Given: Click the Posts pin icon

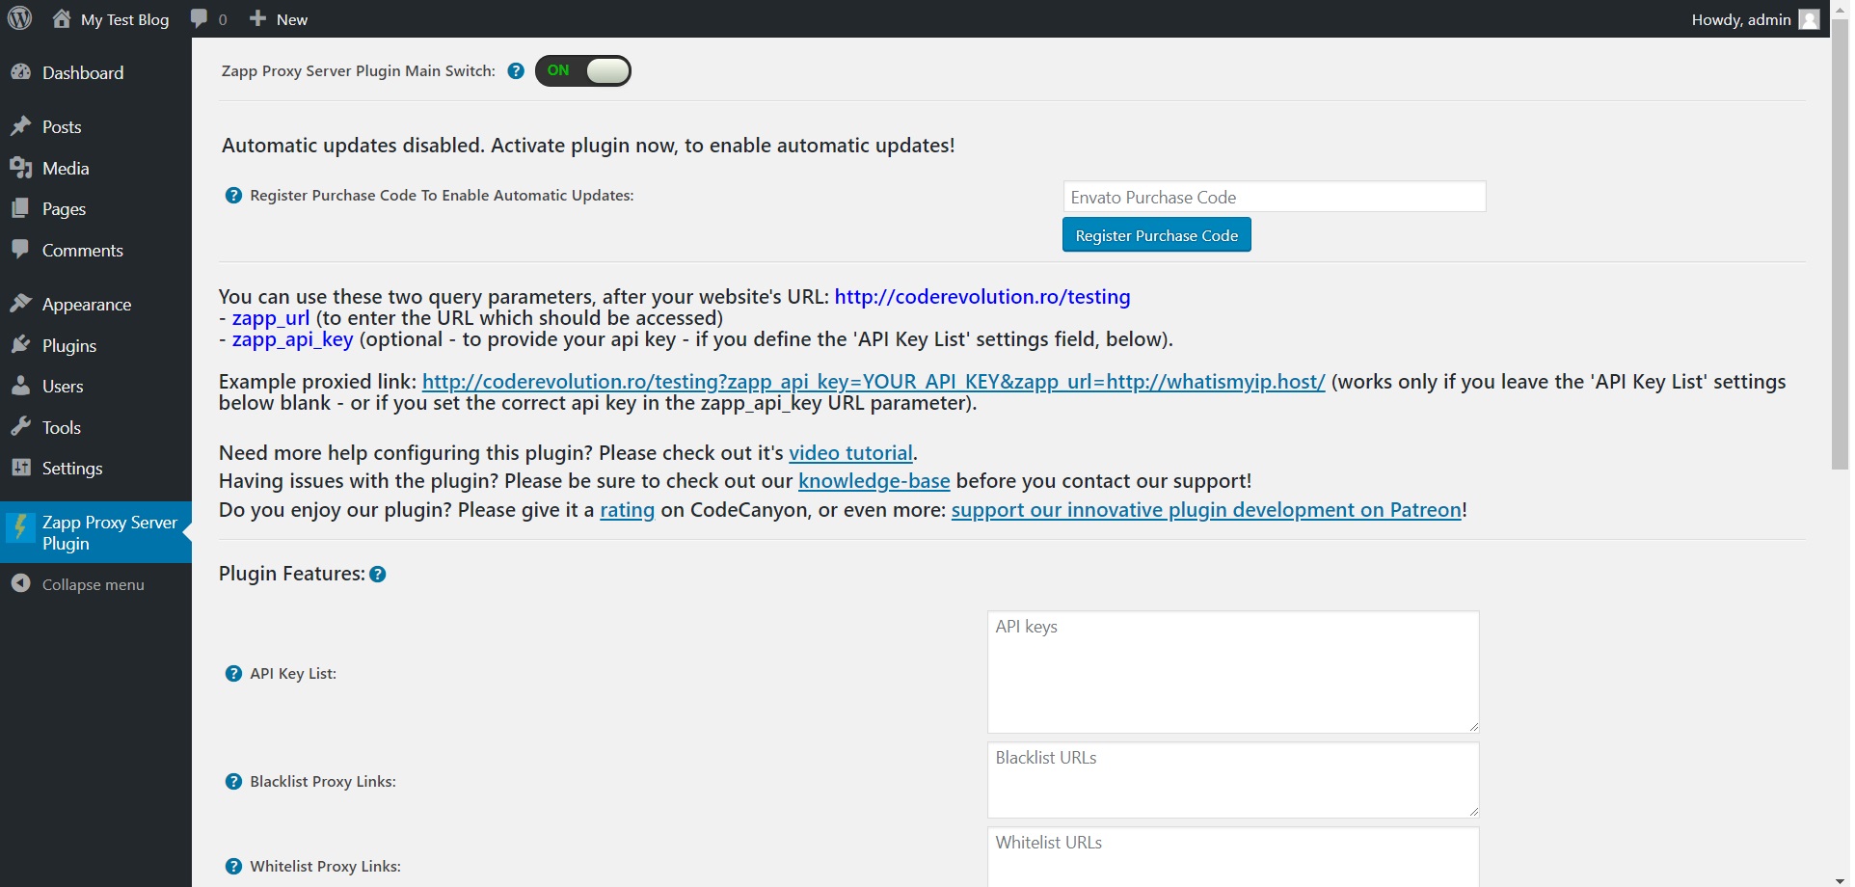Looking at the screenshot, I should [x=20, y=126].
